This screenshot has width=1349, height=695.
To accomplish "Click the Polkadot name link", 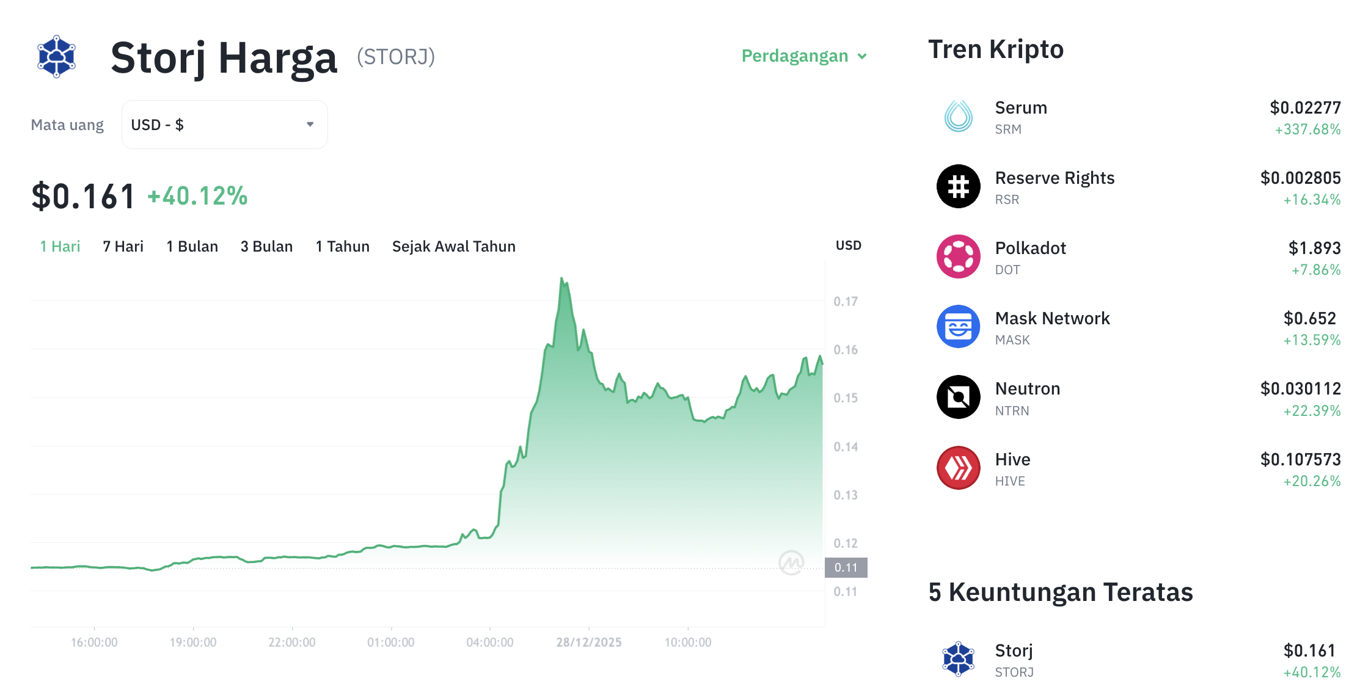I will pyautogui.click(x=1030, y=248).
